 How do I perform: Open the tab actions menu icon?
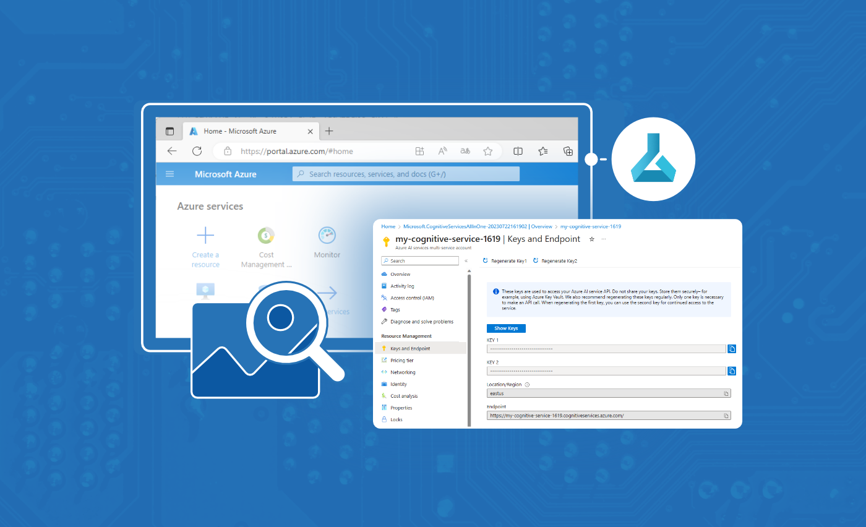tap(169, 131)
